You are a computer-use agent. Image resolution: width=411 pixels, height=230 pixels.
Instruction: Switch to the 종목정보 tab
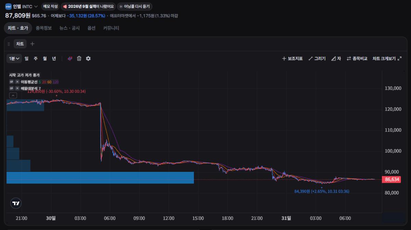point(44,28)
